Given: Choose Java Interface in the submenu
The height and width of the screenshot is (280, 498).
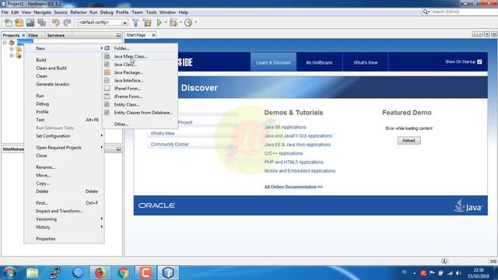Looking at the screenshot, I should pyautogui.click(x=140, y=80).
